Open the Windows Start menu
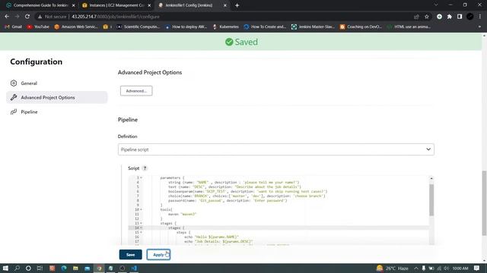This screenshot has height=273, width=487. tap(5, 268)
